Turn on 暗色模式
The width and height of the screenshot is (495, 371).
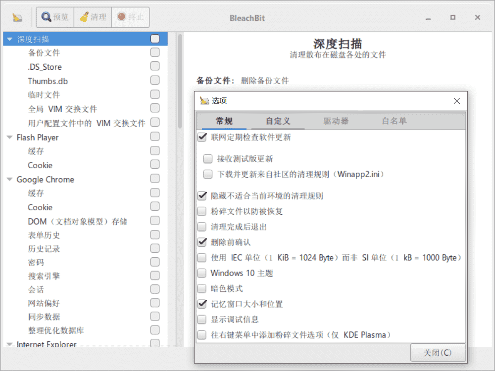pyautogui.click(x=201, y=288)
